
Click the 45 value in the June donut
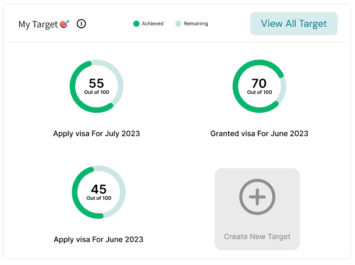[98, 189]
